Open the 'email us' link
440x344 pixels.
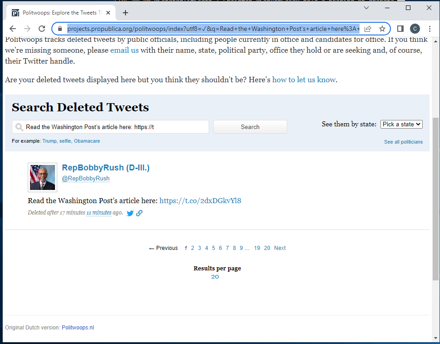[x=124, y=50]
